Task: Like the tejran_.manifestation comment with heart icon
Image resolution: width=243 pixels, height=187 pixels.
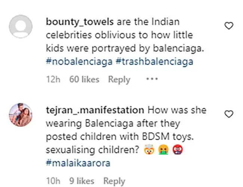Action: pos(229,114)
